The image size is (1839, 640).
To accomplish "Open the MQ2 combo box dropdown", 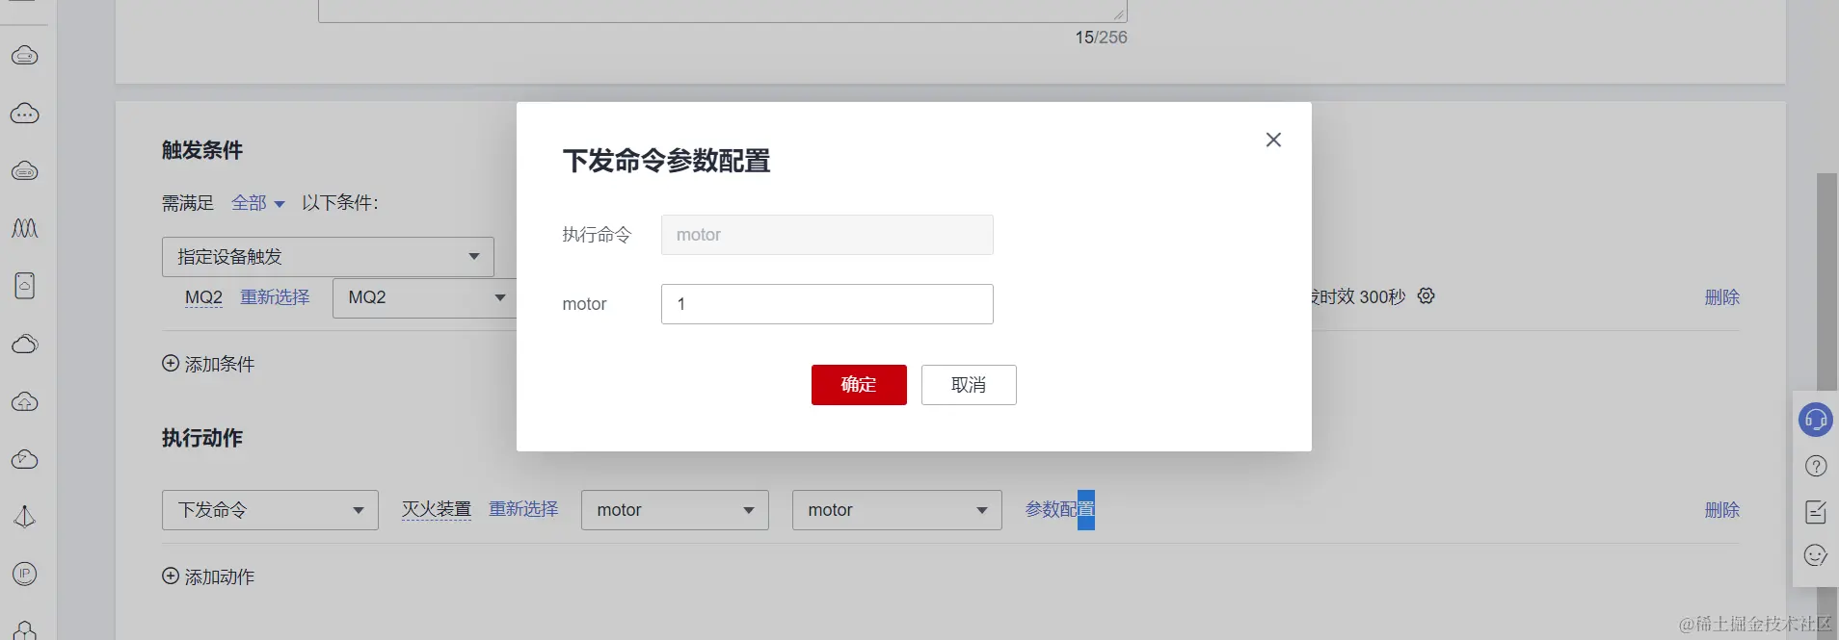I will pyautogui.click(x=425, y=297).
